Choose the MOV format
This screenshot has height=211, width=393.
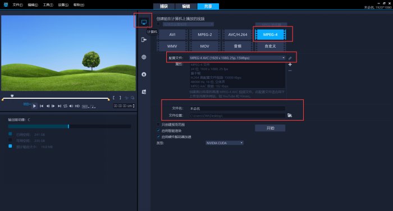pos(205,46)
